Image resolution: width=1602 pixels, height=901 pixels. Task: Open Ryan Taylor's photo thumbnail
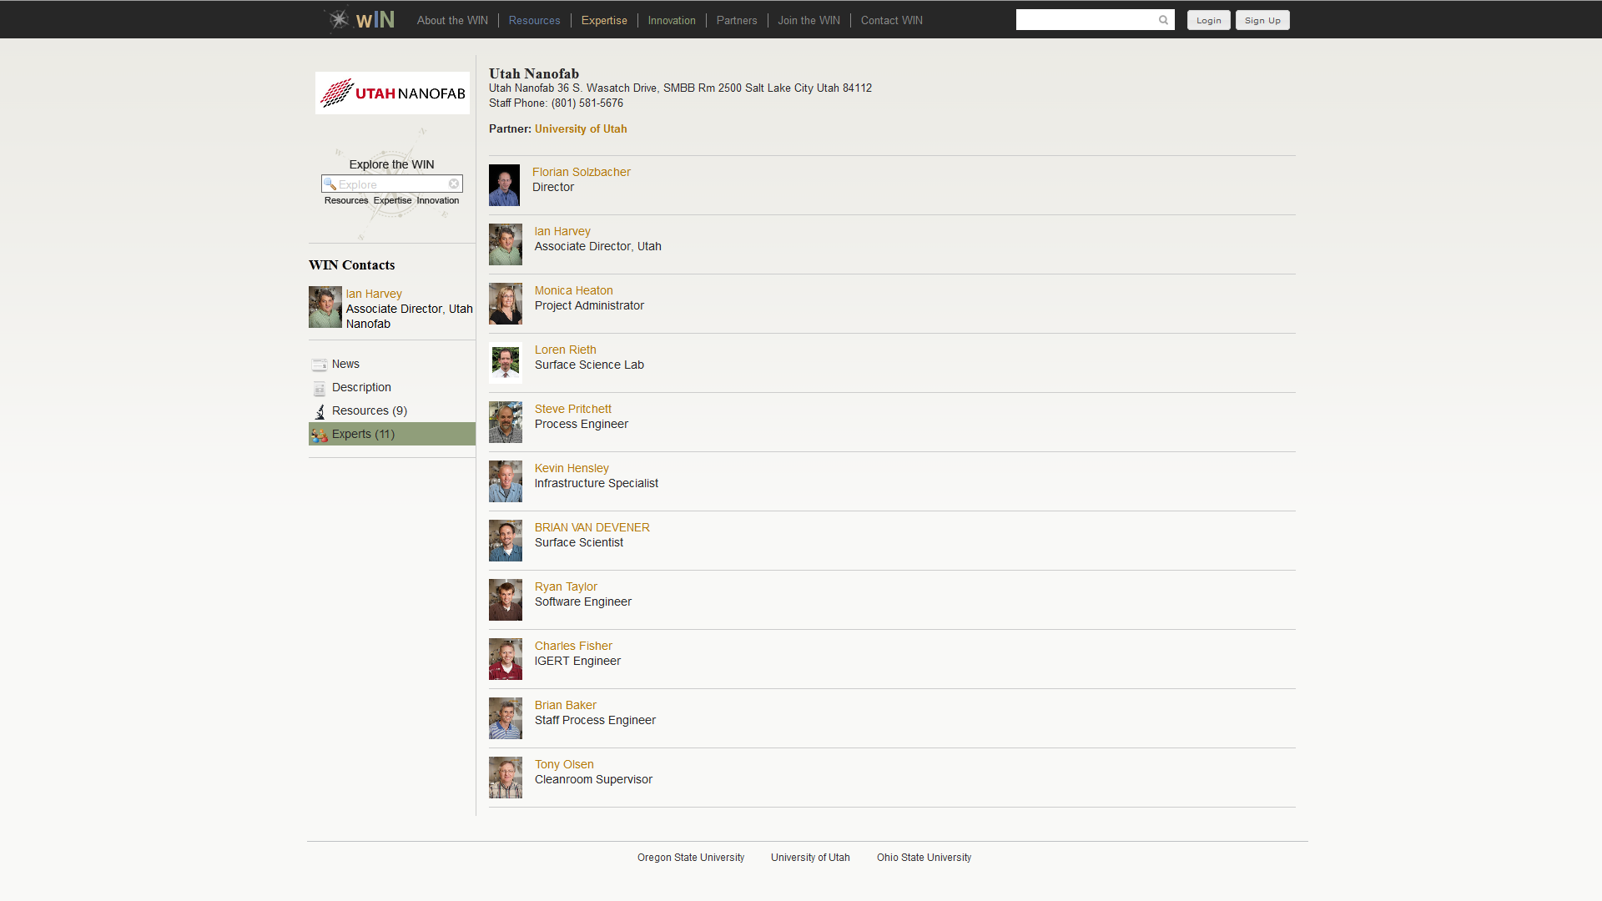coord(506,600)
